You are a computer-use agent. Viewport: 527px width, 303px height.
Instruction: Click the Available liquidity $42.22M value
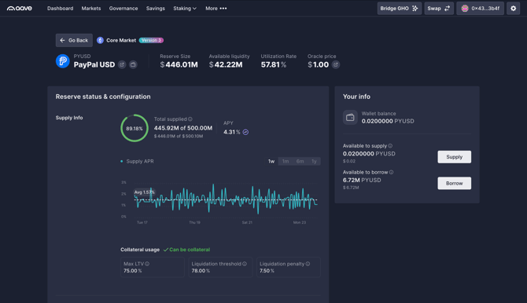[x=226, y=65]
